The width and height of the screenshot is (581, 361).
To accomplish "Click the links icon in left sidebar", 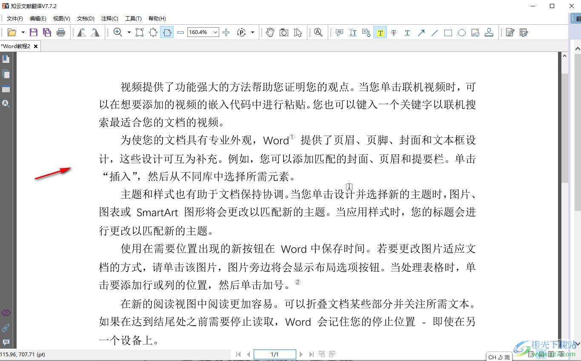I will pyautogui.click(x=6, y=313).
